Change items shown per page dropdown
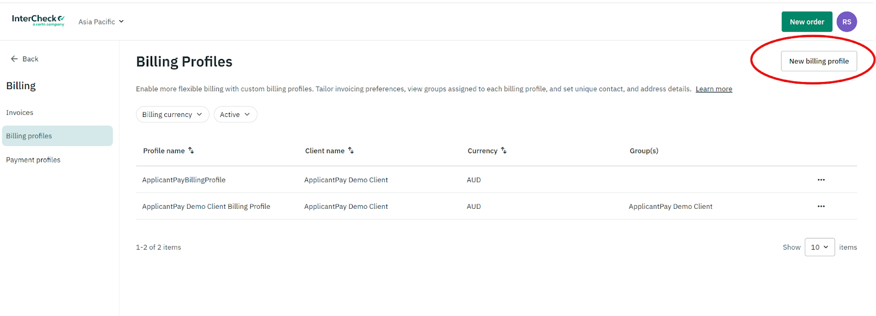Screen dimensions: 876x316 [x=820, y=247]
